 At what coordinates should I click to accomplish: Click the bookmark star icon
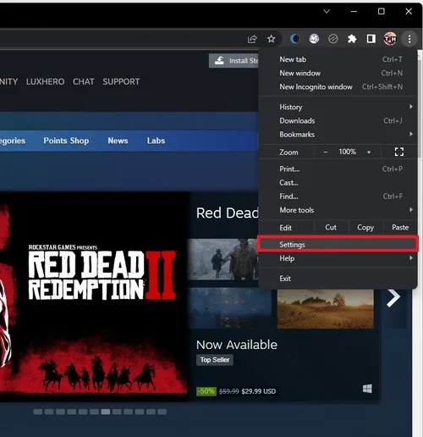pyautogui.click(x=271, y=39)
